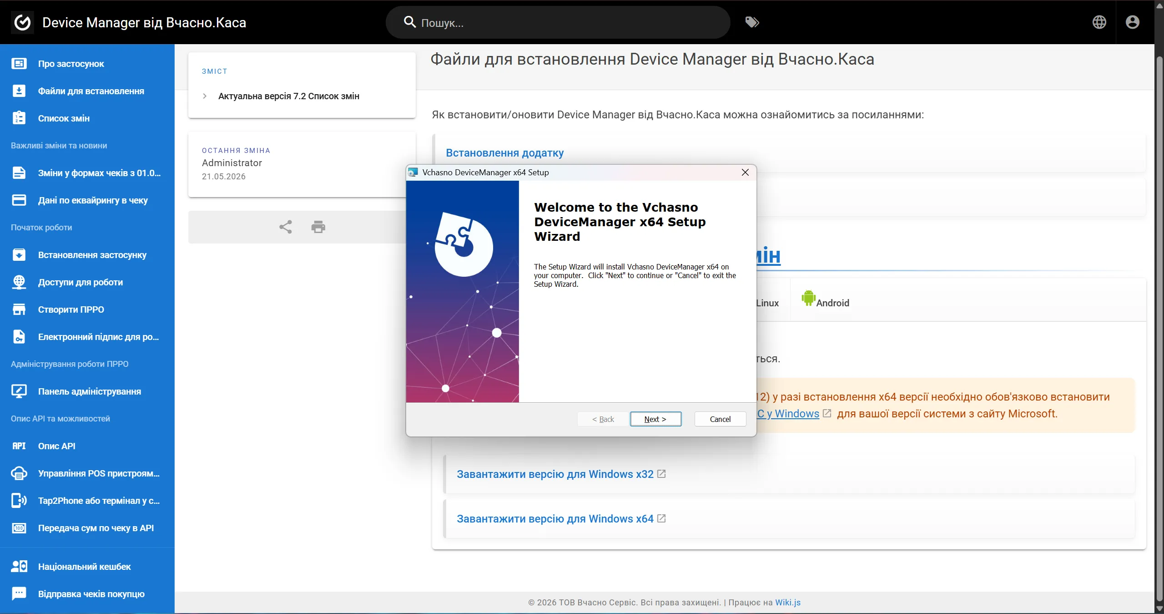This screenshot has width=1164, height=614.
Task: Click the share icon under last-edit card
Action: 285,227
